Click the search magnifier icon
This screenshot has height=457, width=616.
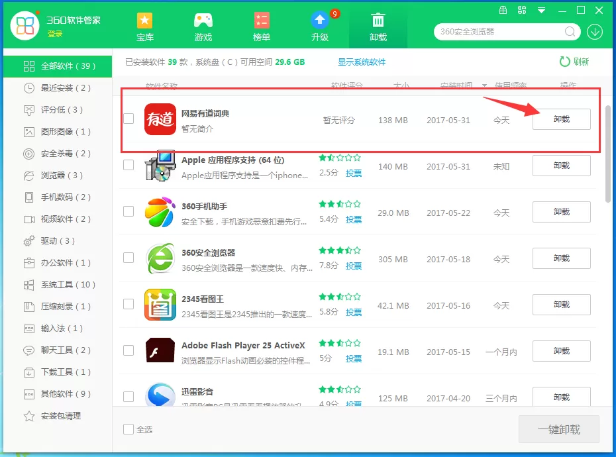(x=570, y=31)
